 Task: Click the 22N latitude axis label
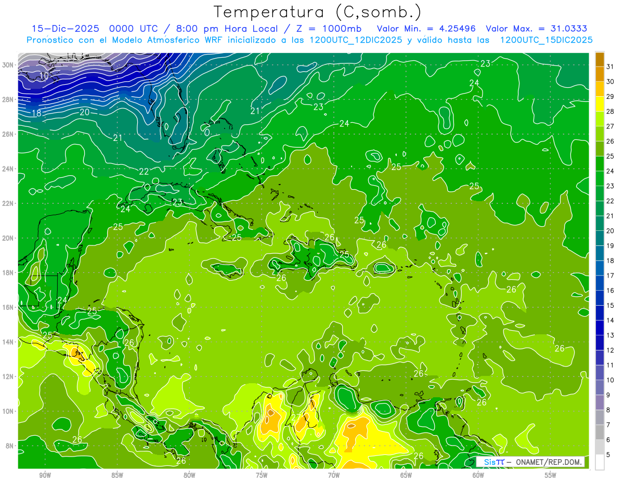tap(8, 203)
